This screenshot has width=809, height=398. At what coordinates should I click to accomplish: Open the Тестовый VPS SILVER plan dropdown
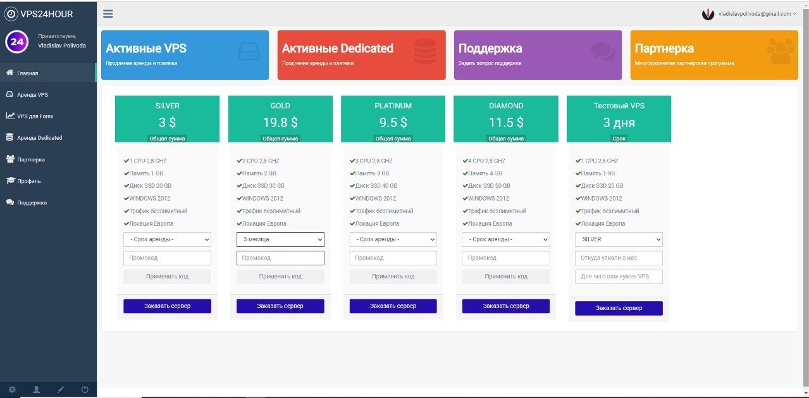click(619, 240)
